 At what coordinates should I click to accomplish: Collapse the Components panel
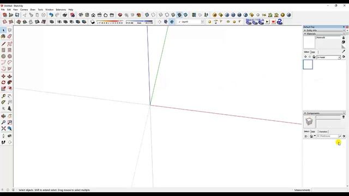click(305, 113)
